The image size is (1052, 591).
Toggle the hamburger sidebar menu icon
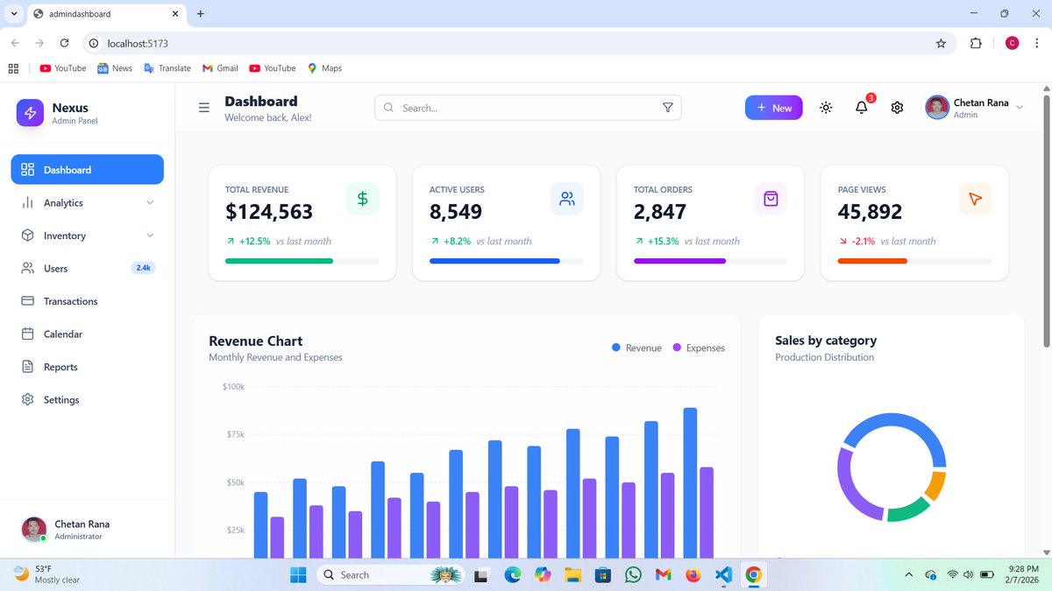tap(204, 108)
